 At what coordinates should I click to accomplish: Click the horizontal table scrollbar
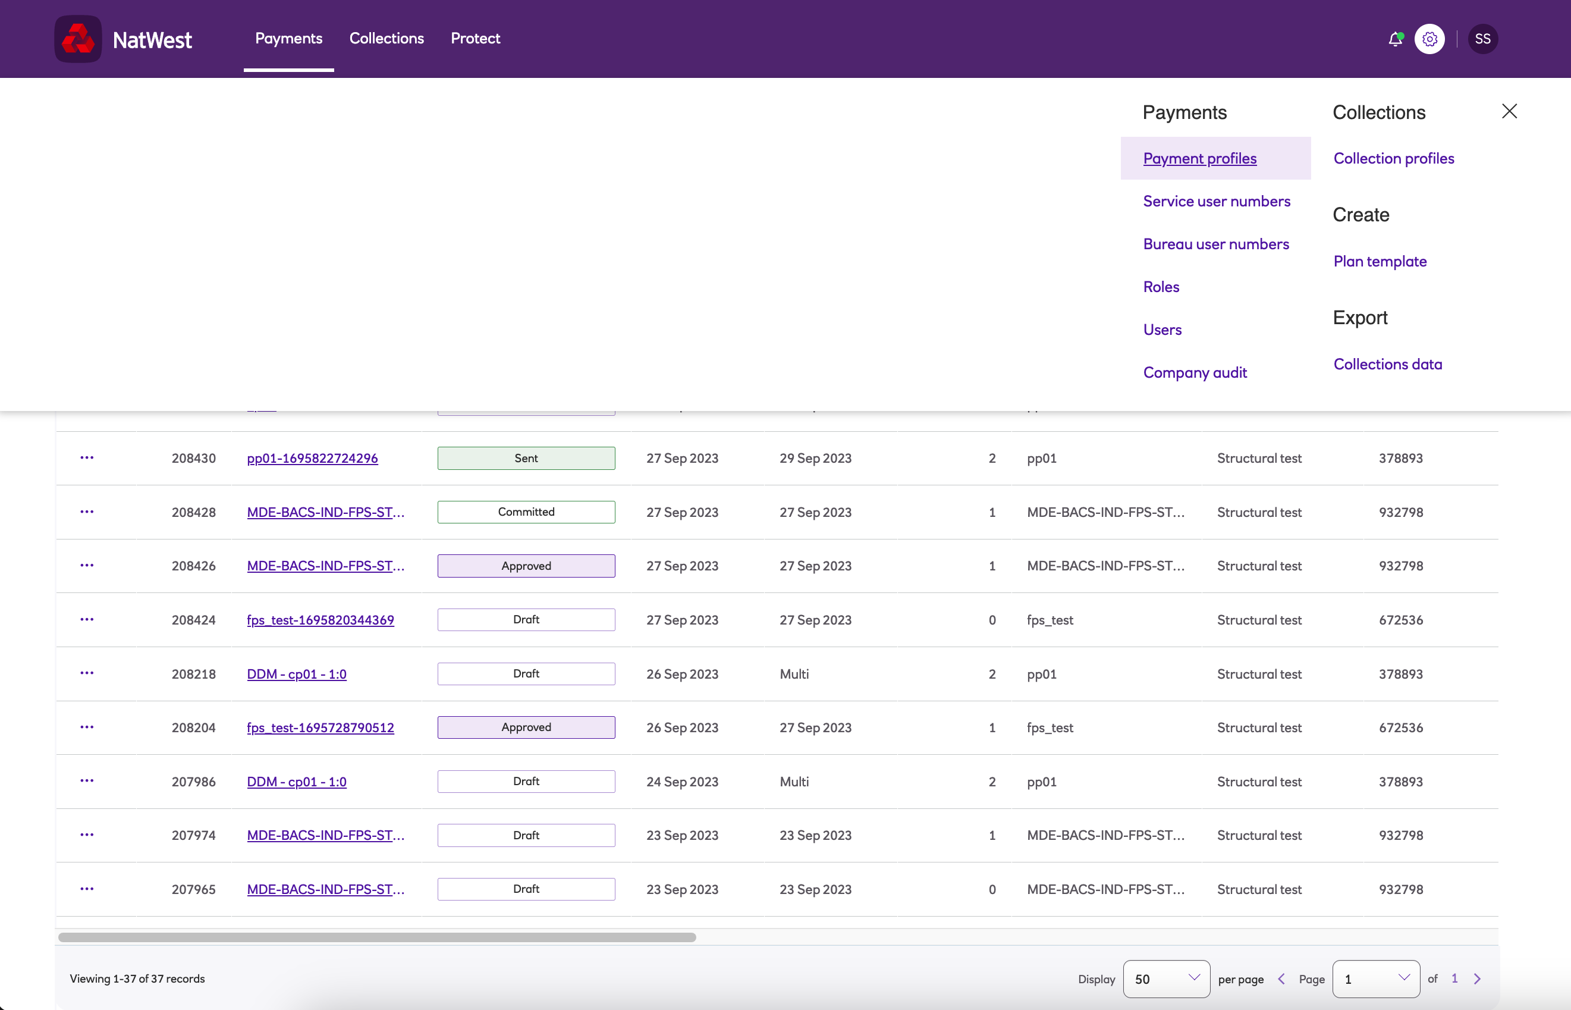coord(377,937)
